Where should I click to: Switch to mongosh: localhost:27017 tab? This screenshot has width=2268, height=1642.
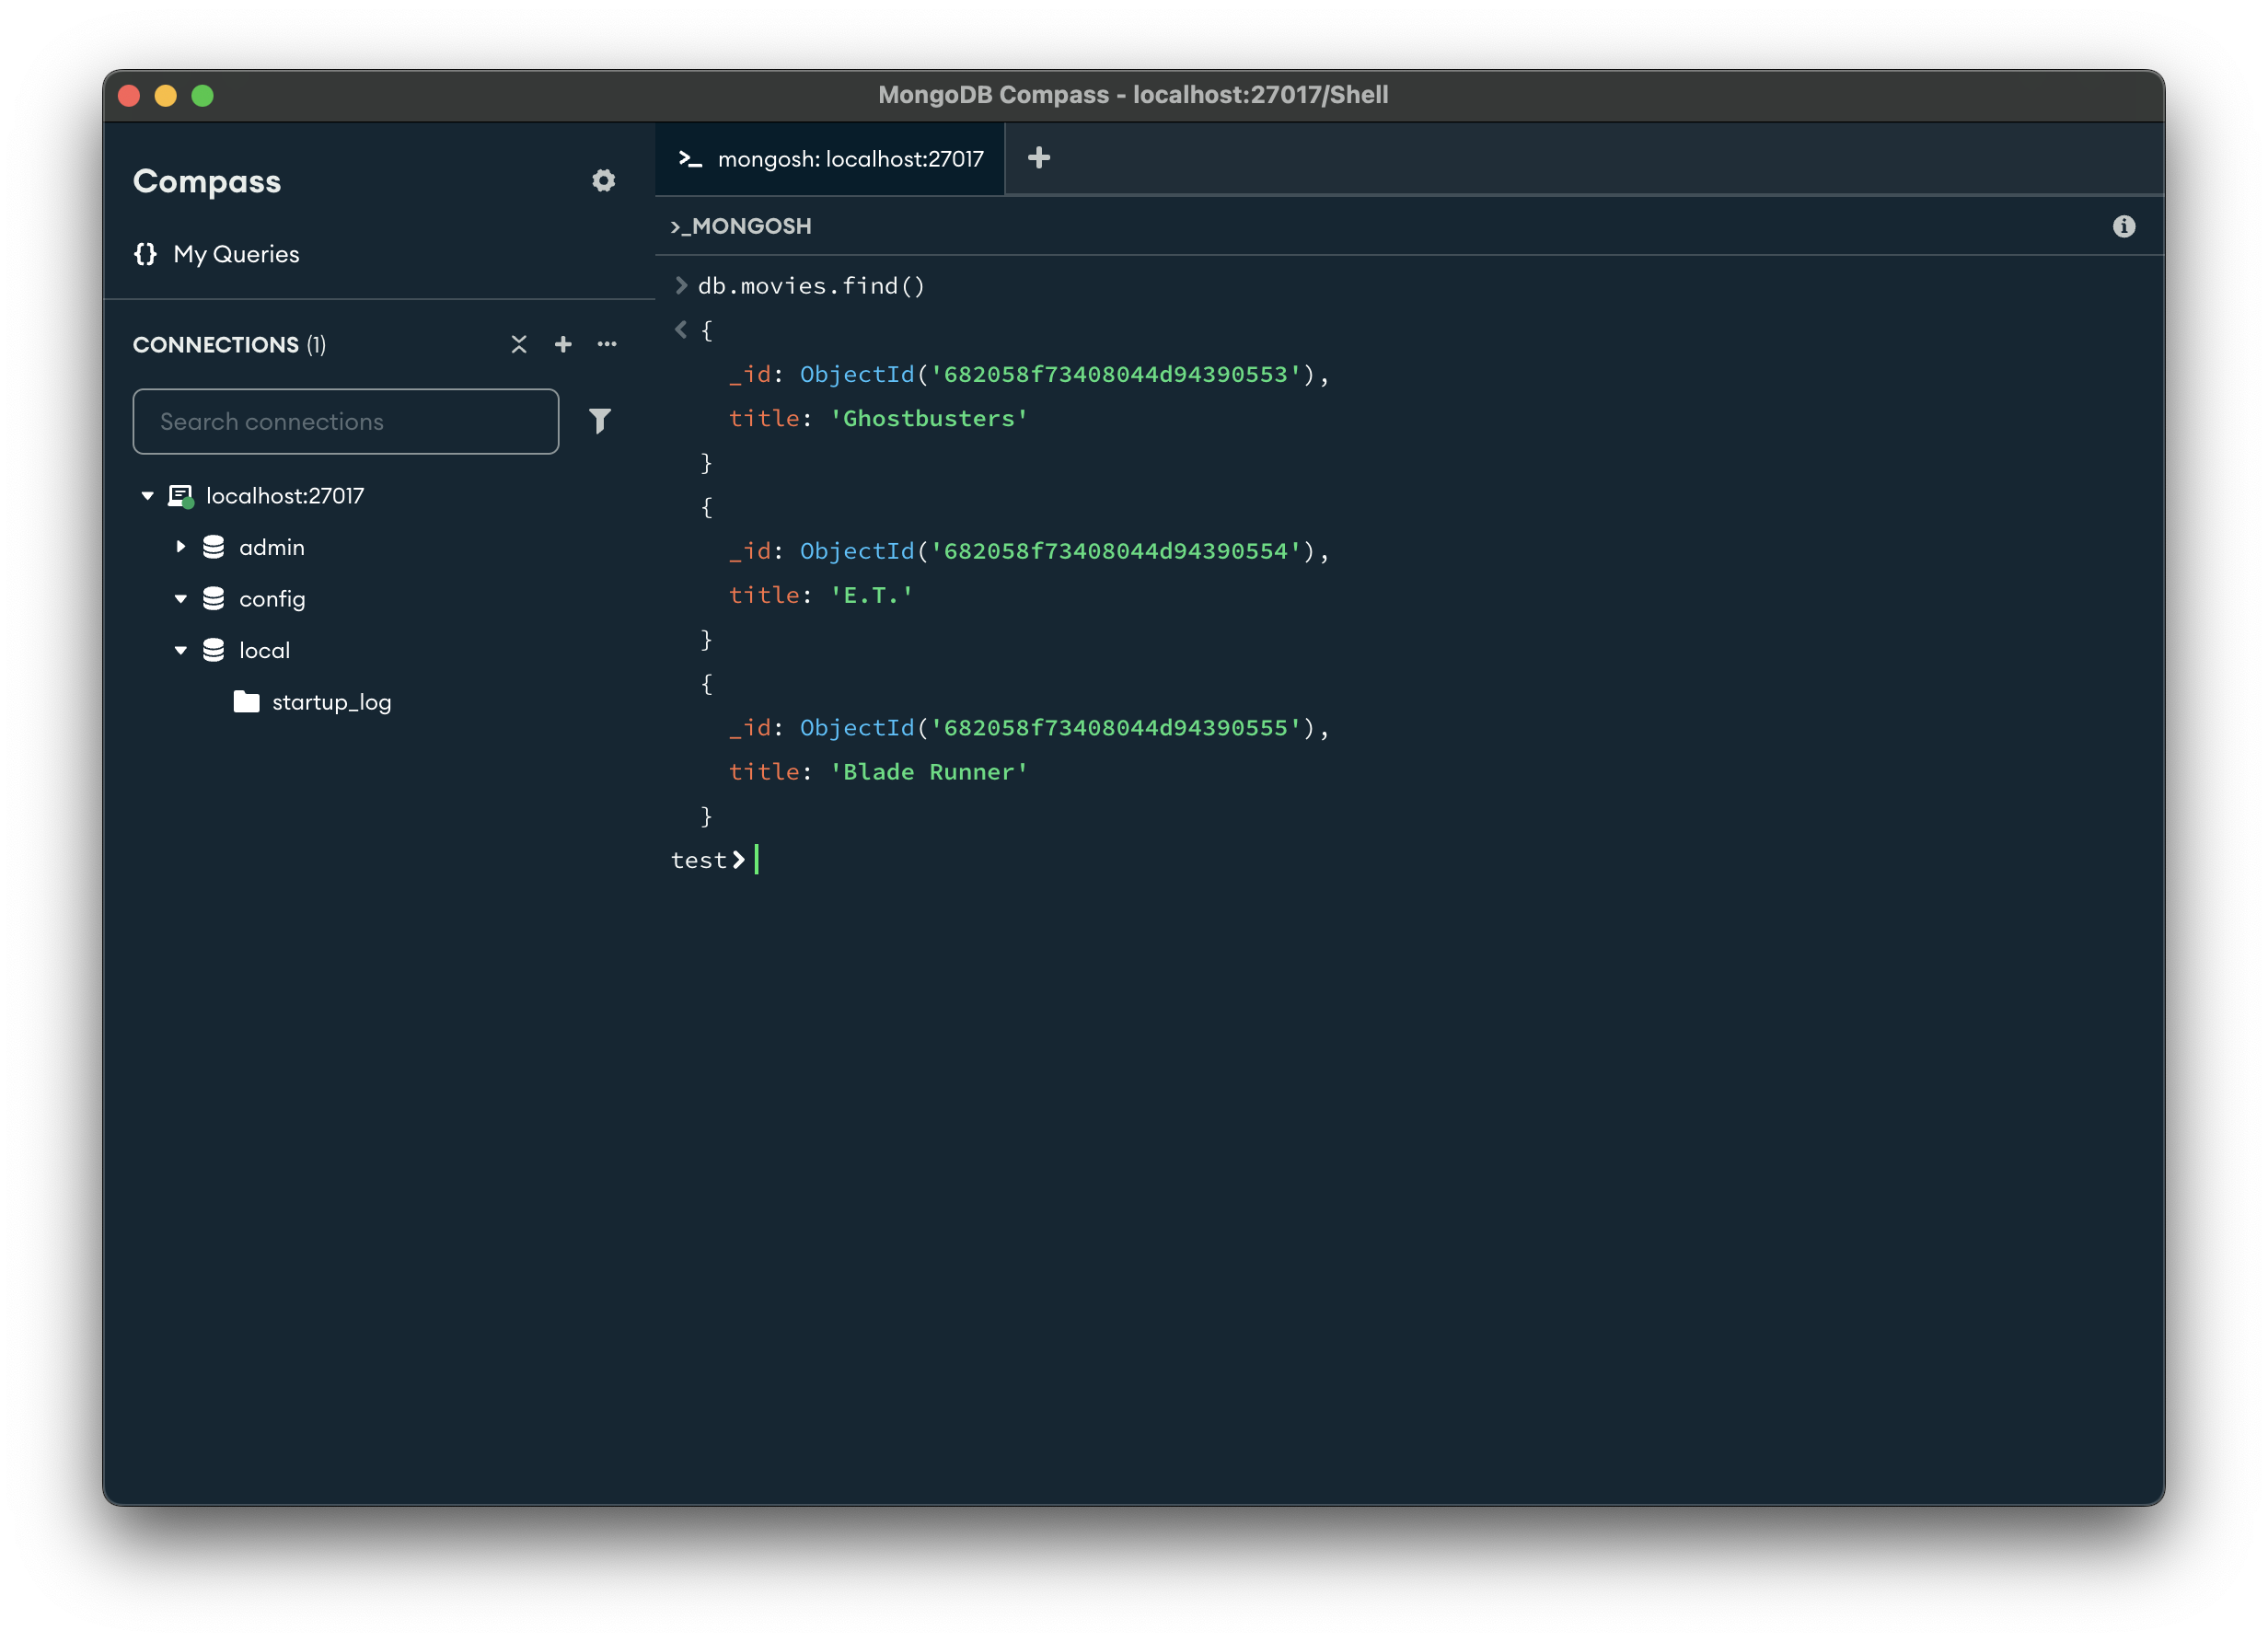[830, 159]
